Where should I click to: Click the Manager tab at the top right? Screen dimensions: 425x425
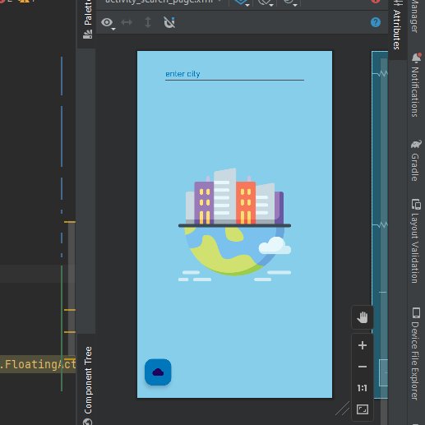[x=414, y=16]
